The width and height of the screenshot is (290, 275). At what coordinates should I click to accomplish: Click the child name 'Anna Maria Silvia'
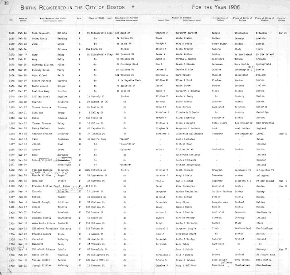[x=43, y=223]
